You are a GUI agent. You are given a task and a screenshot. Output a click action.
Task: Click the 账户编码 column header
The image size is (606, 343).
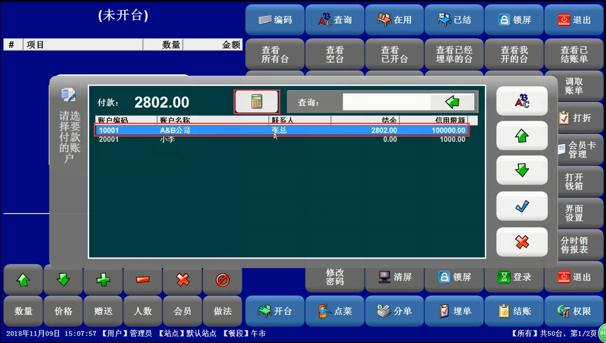pyautogui.click(x=126, y=120)
